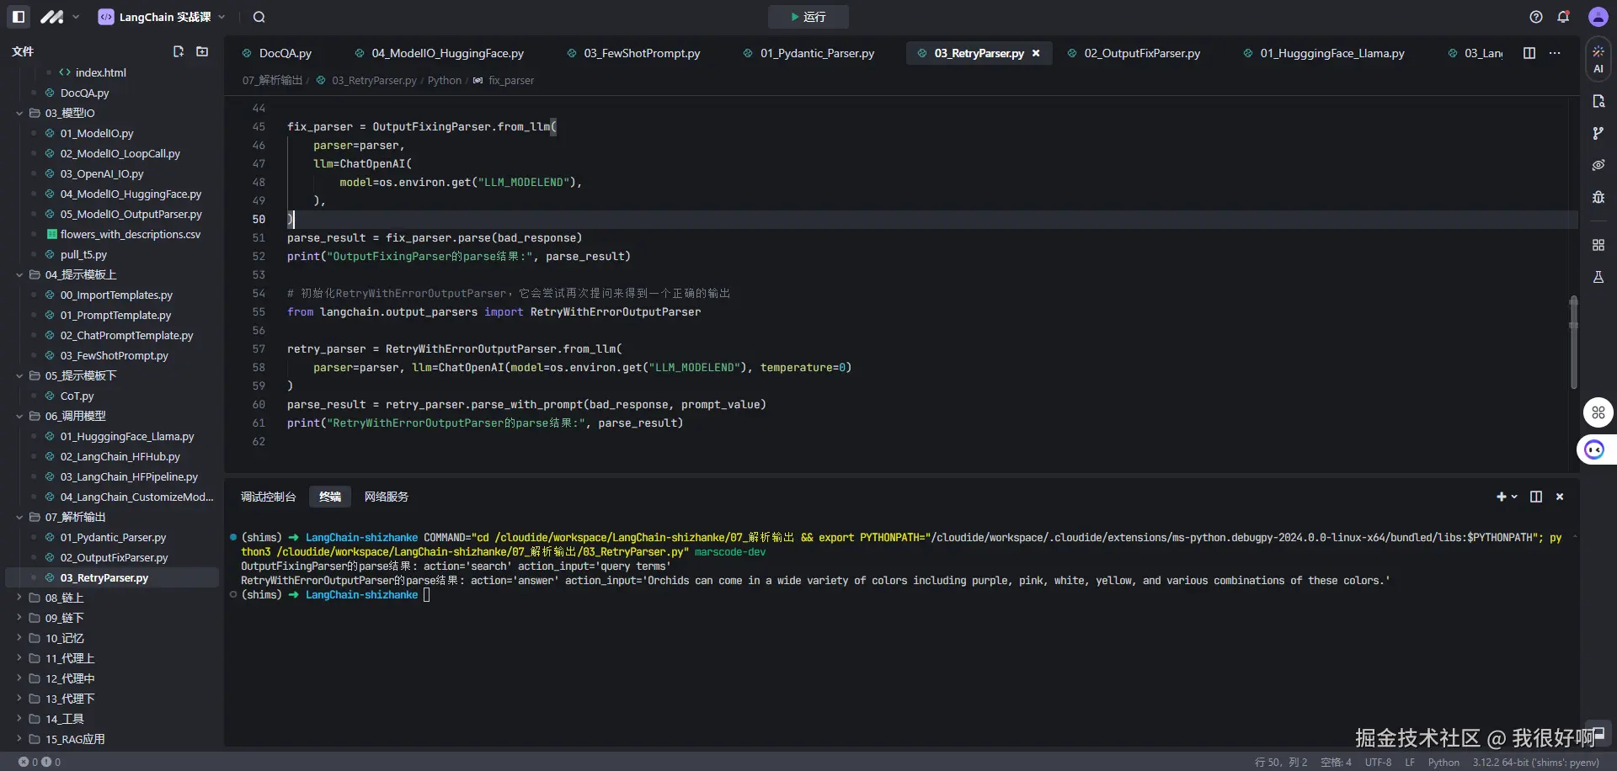
Task: Open the help question mark icon
Action: (x=1536, y=17)
